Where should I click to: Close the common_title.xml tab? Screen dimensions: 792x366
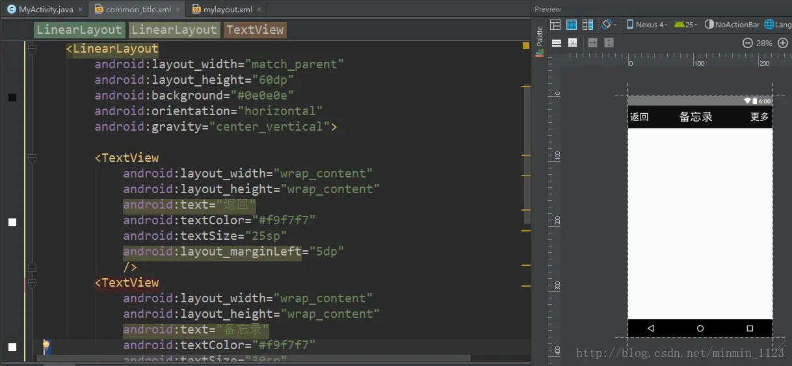coord(178,10)
